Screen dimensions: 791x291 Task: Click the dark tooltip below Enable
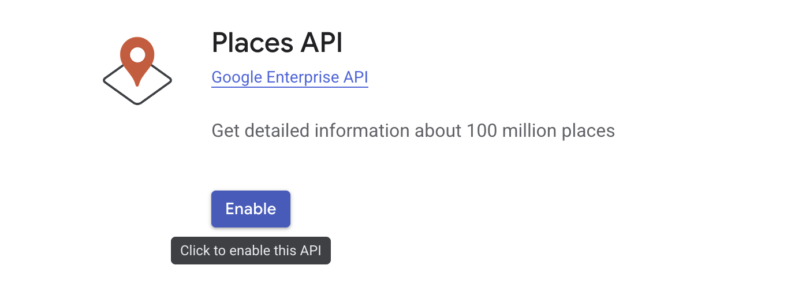pyautogui.click(x=251, y=251)
